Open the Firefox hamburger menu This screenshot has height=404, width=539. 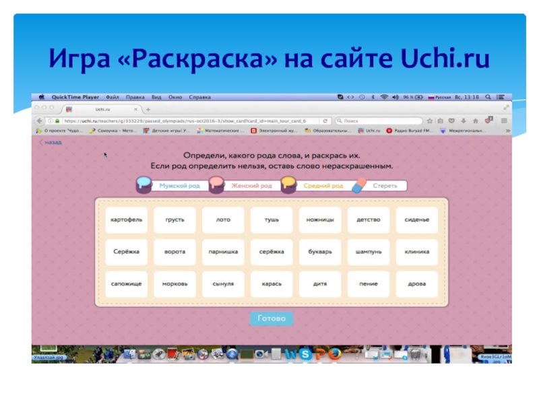pyautogui.click(x=504, y=121)
